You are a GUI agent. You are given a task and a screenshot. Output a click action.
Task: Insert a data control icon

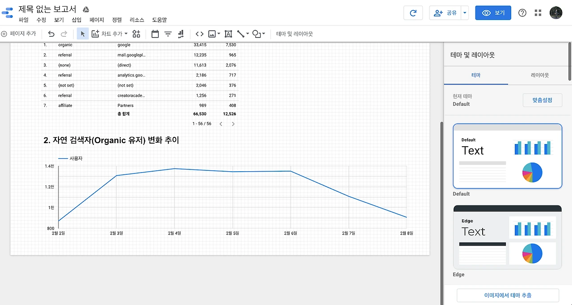[181, 34]
